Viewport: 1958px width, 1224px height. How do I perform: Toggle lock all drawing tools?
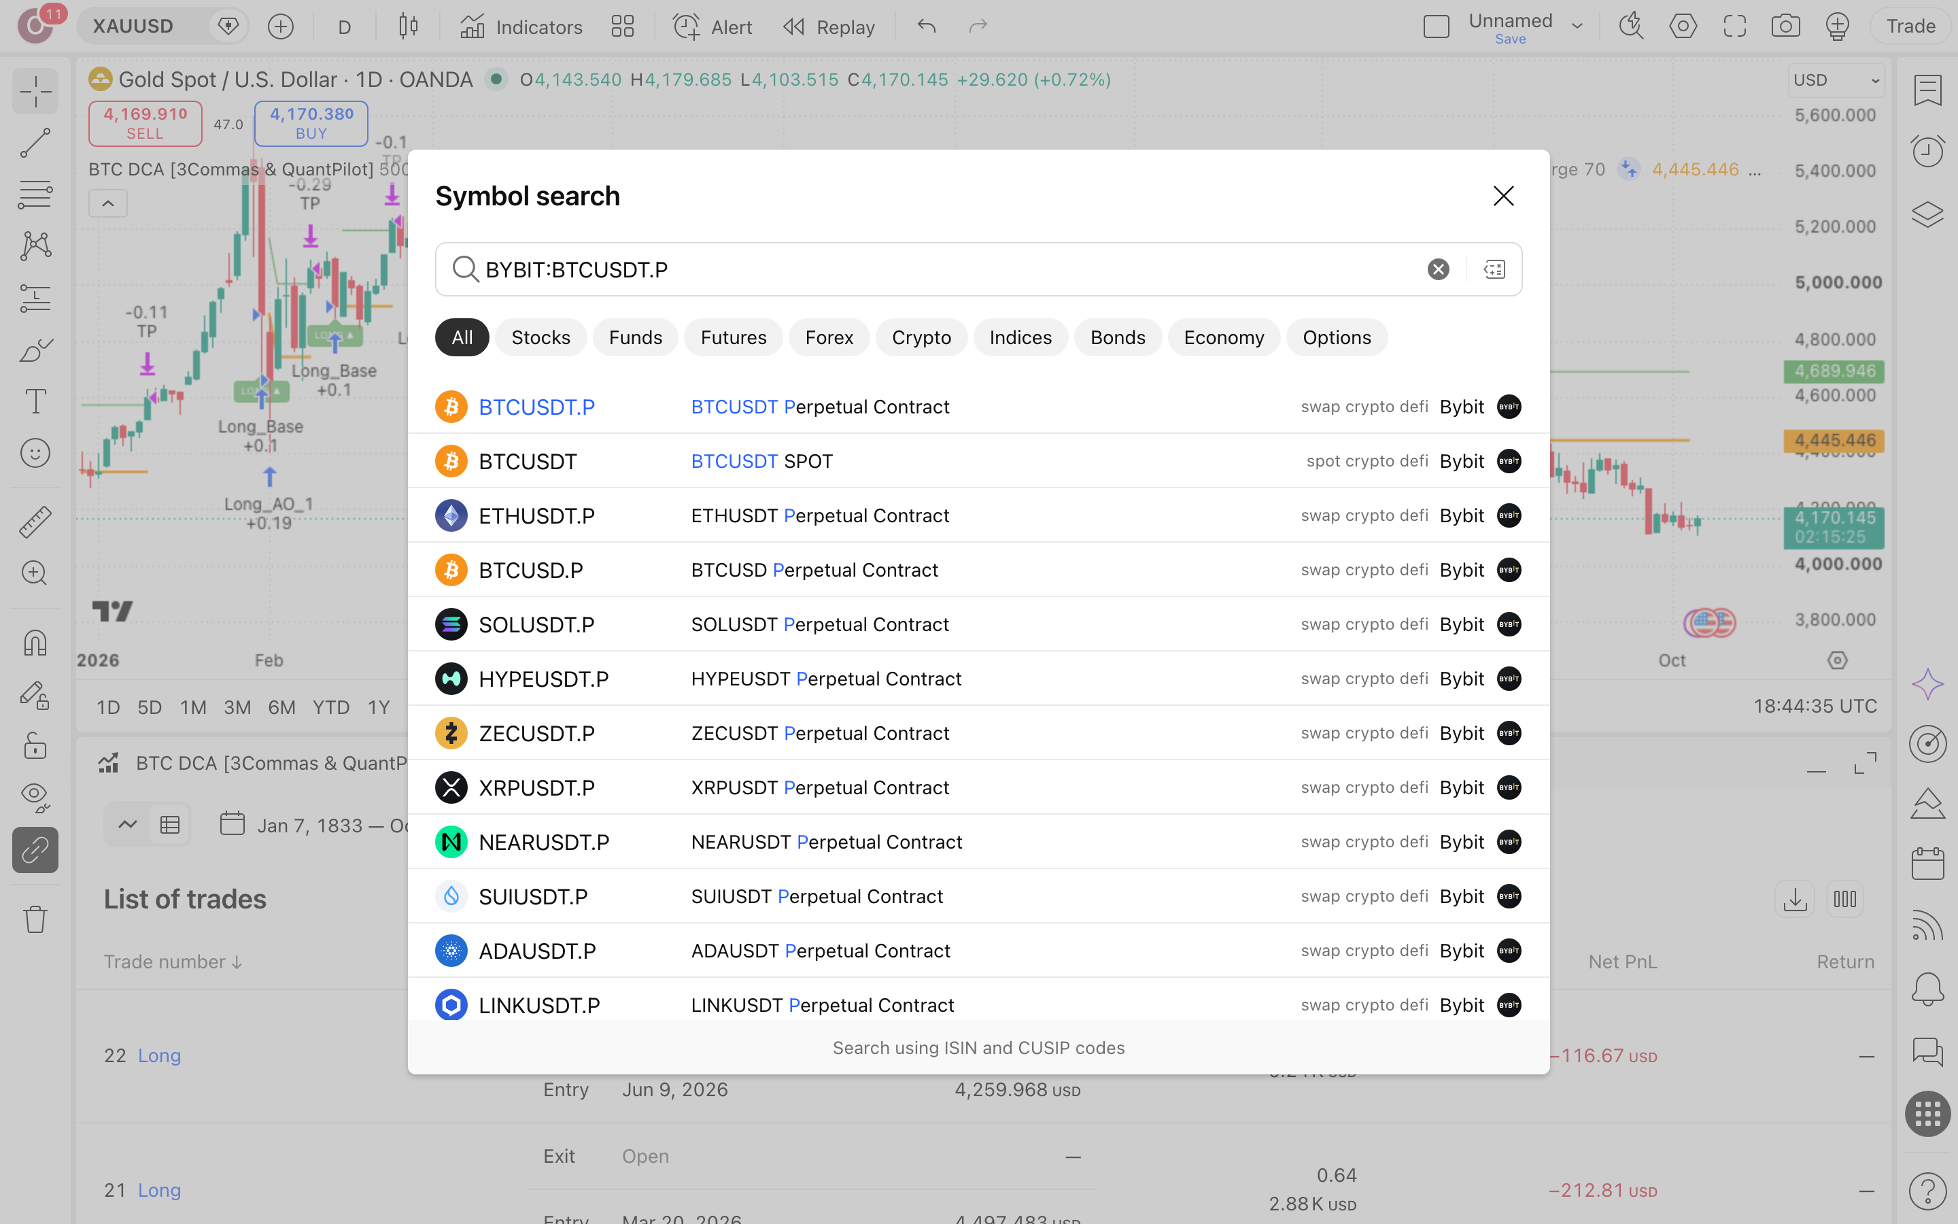point(35,745)
